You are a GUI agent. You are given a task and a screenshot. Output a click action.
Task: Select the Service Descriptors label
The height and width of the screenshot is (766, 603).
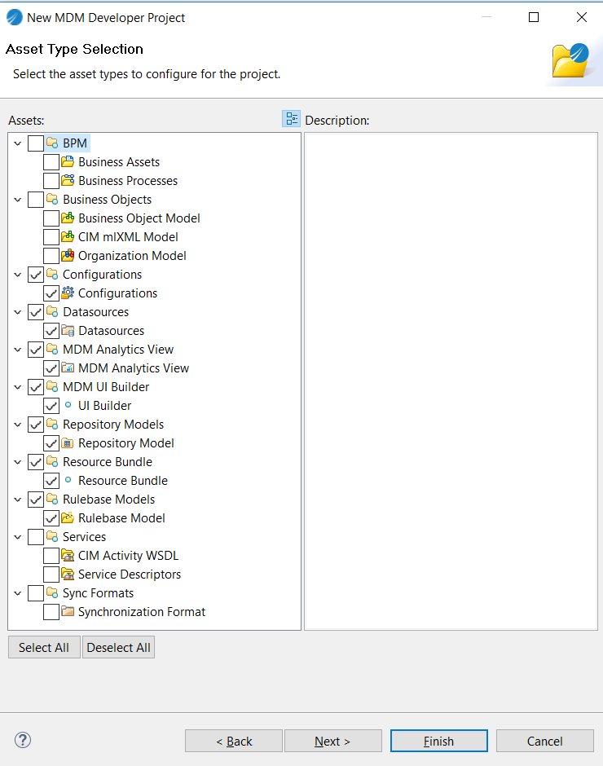tap(130, 574)
